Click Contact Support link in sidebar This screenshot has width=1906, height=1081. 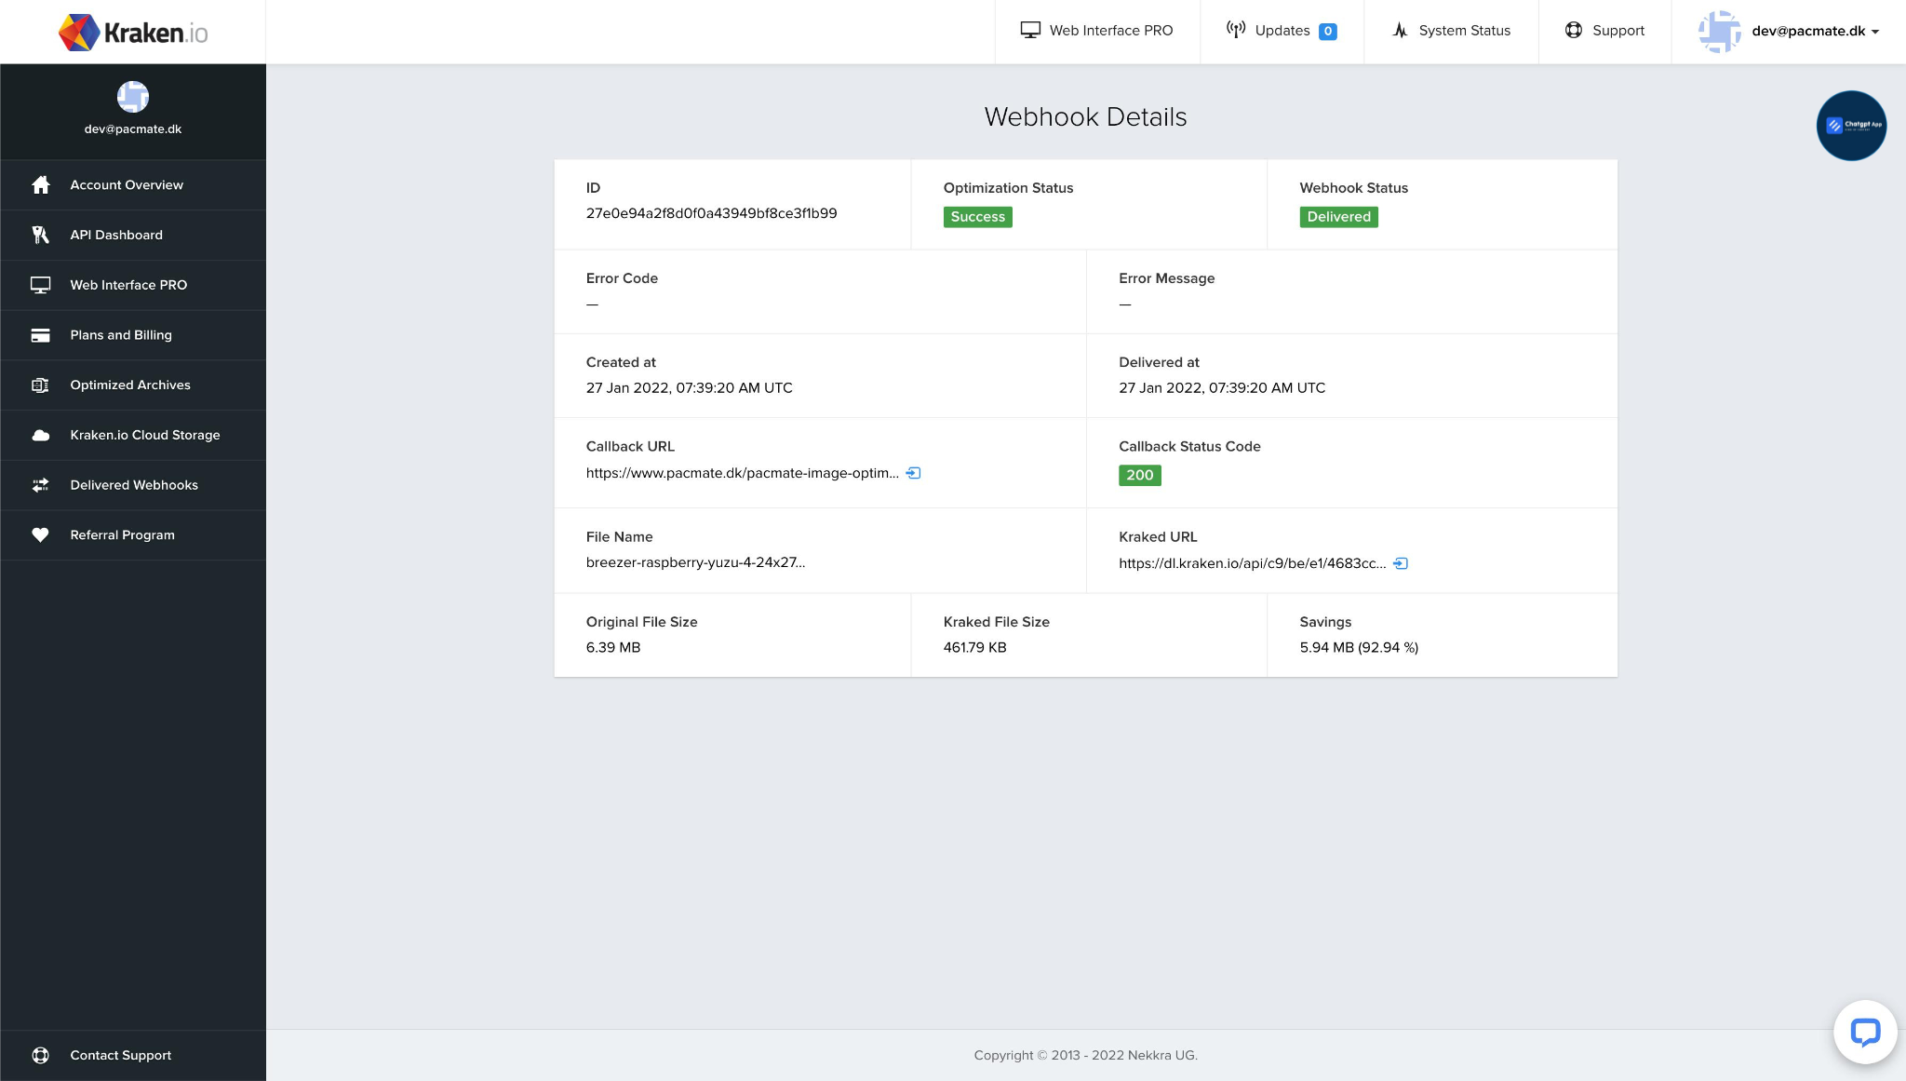pyautogui.click(x=133, y=1055)
